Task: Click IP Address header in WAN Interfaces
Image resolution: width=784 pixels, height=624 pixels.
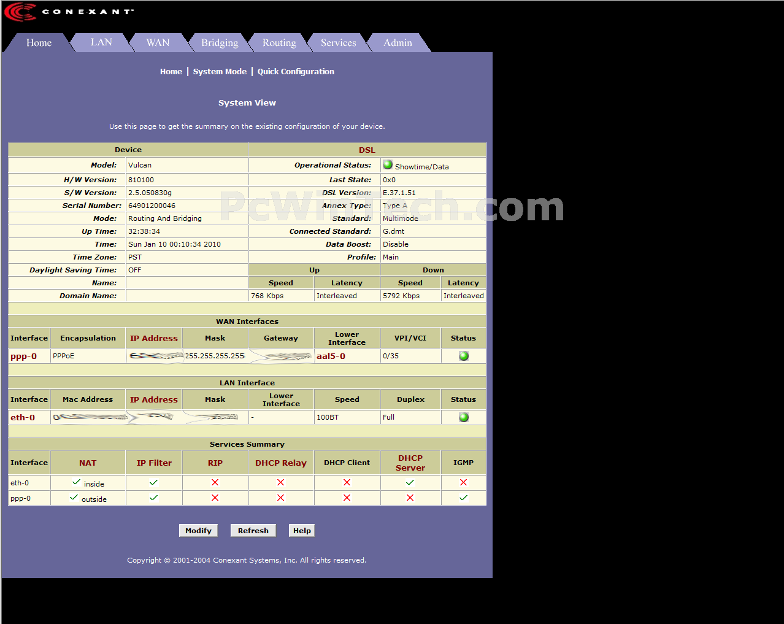Action: tap(154, 339)
